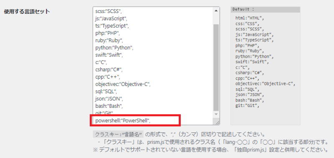The height and width of the screenshot is (158, 334).
Task: Click the scrollbar down arrow in language textarea
Action: coord(216,114)
